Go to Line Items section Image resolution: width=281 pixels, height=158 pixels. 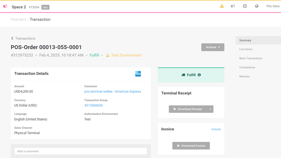(246, 49)
